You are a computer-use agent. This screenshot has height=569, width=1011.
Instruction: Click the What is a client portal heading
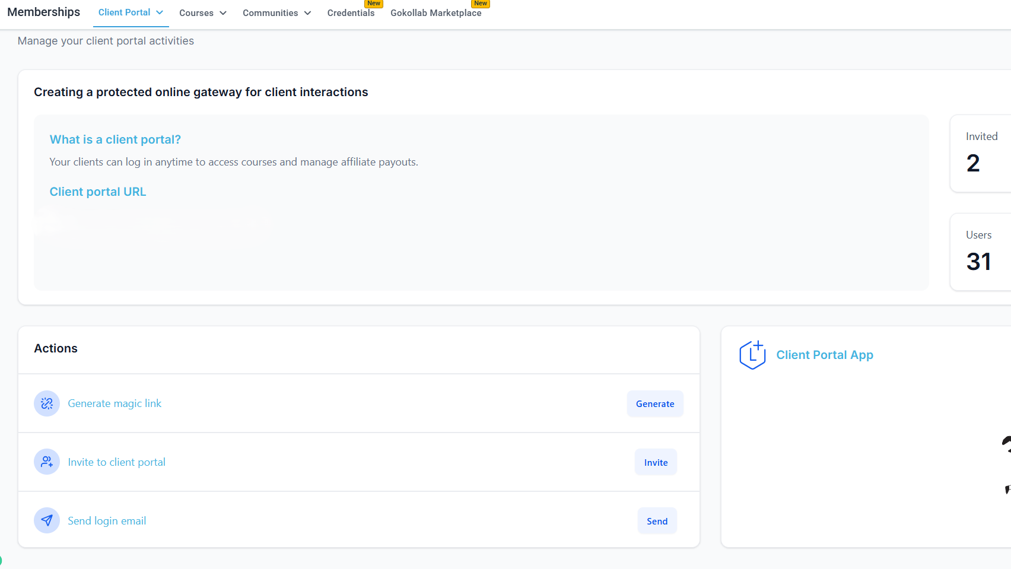pyautogui.click(x=115, y=139)
